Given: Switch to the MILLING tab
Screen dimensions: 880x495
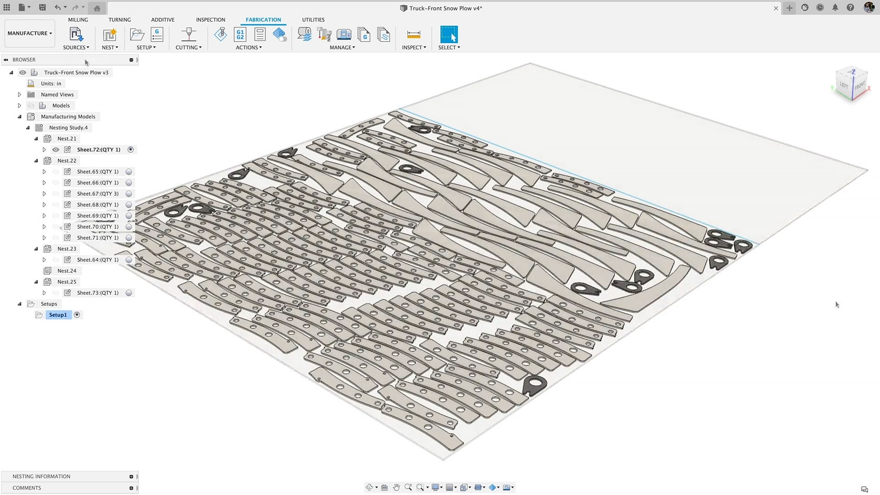Looking at the screenshot, I should [78, 20].
